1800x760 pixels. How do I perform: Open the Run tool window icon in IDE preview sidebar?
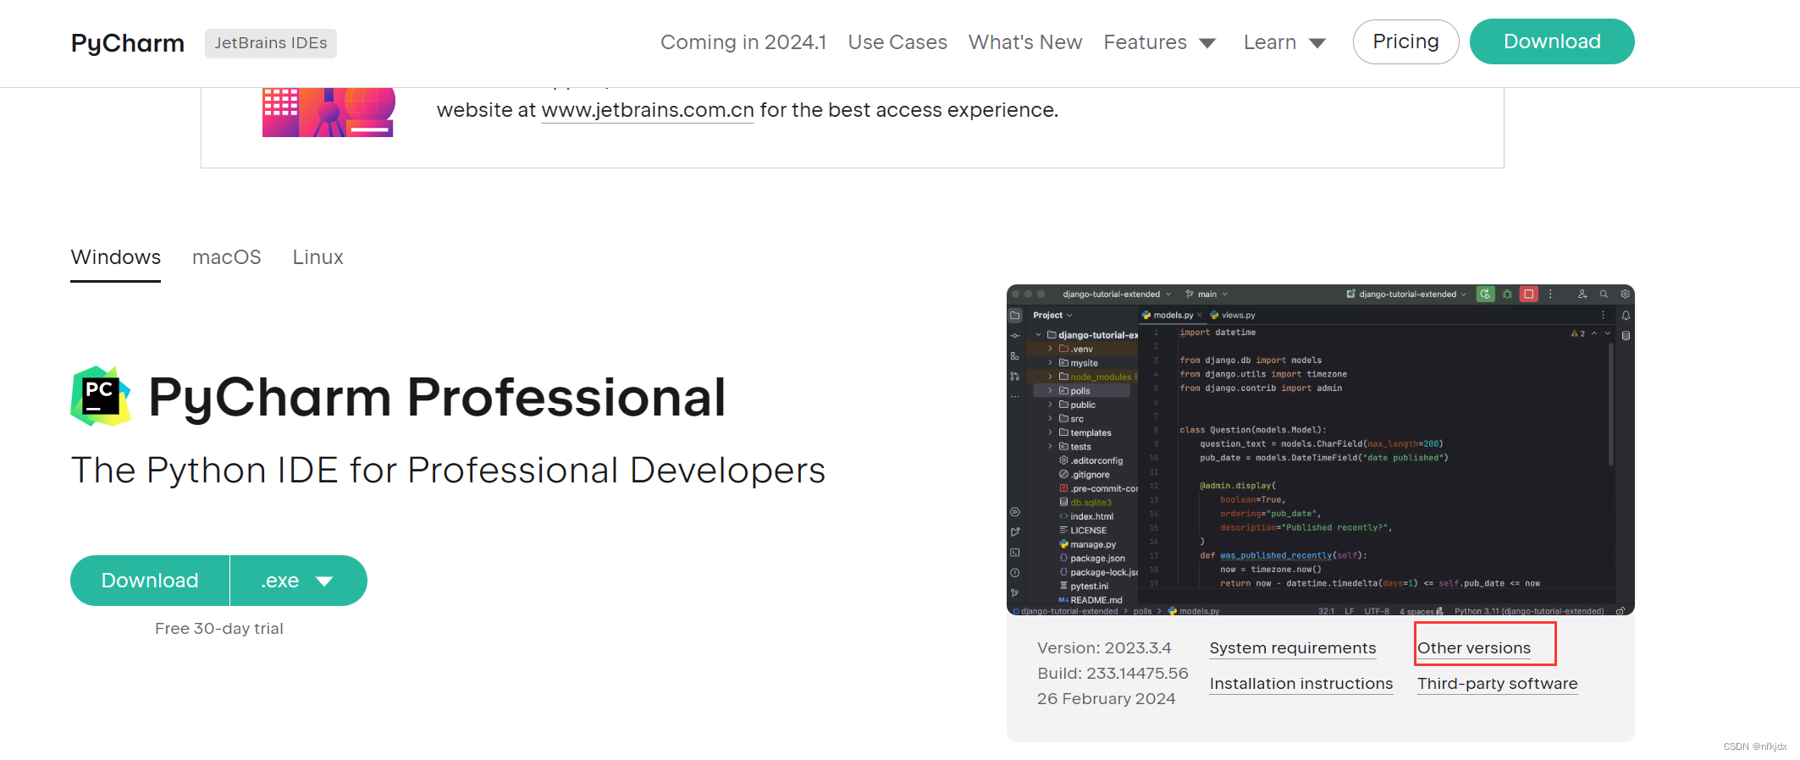click(1015, 532)
